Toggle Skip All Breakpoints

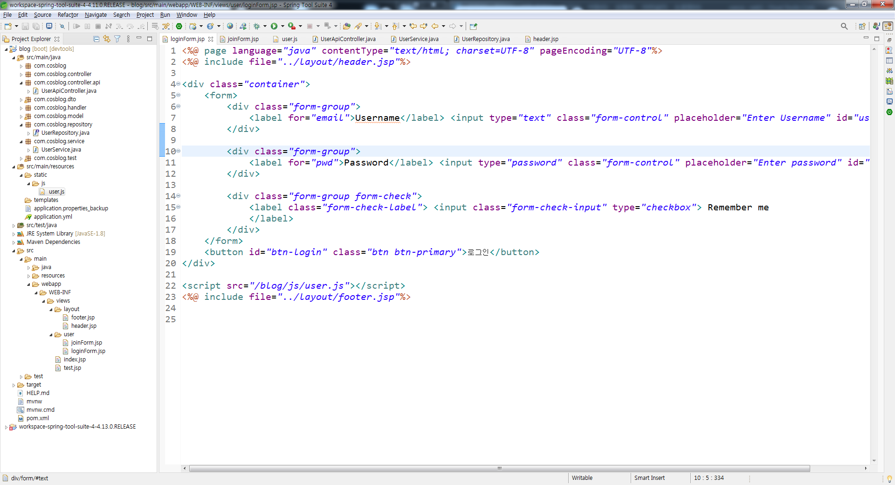[x=62, y=26]
